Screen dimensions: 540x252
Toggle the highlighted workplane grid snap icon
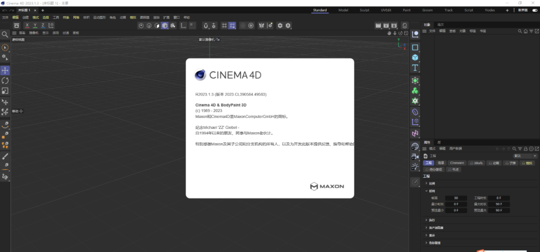[232, 25]
